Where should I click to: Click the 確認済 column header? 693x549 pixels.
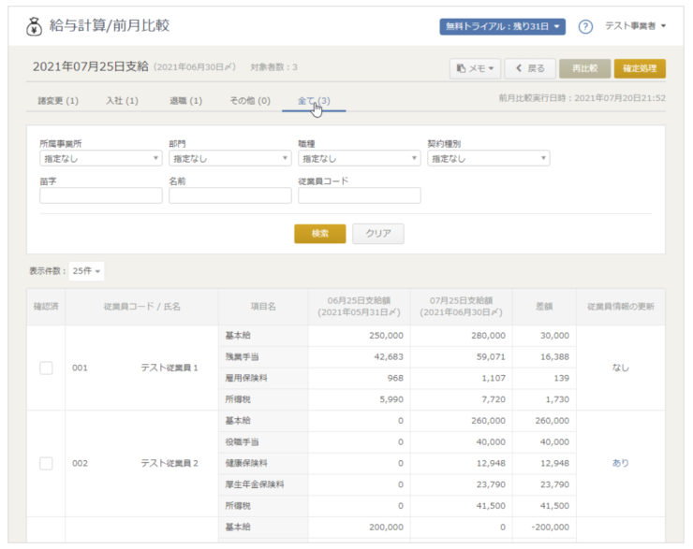click(46, 307)
